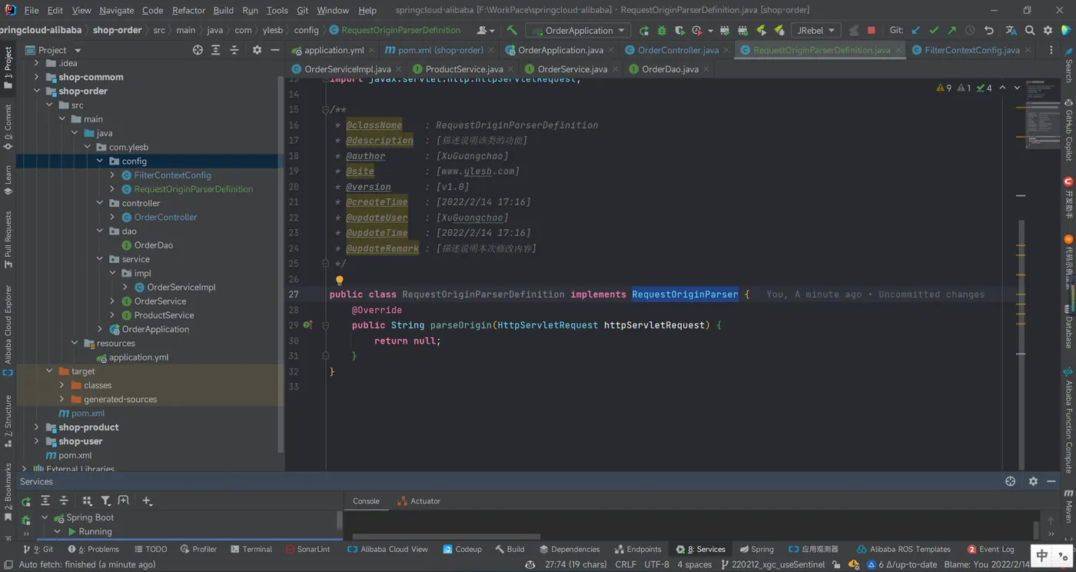1076x572 pixels.
Task: Select FilterContextConfig in project tree
Action: [172, 175]
